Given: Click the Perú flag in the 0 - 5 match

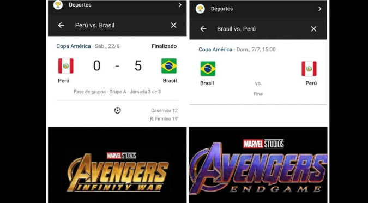Looking at the screenshot, I should [x=66, y=66].
